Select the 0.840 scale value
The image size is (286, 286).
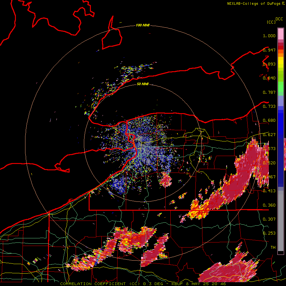269,78
